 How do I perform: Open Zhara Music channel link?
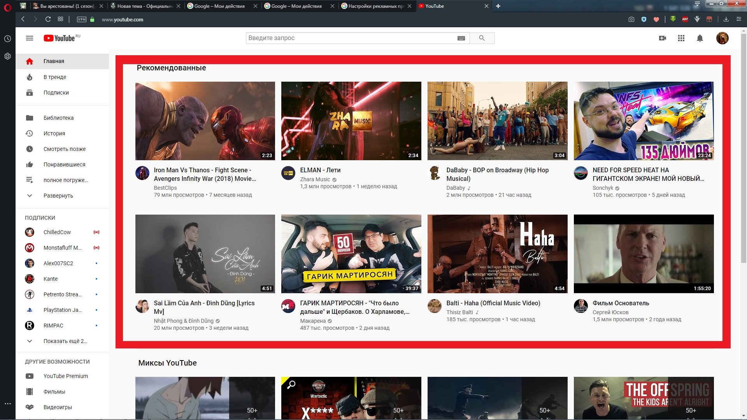click(315, 179)
